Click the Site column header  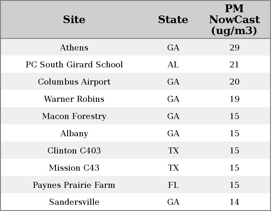[74, 20]
